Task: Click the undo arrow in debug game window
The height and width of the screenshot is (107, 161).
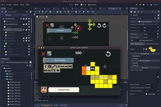Action: (x=108, y=54)
